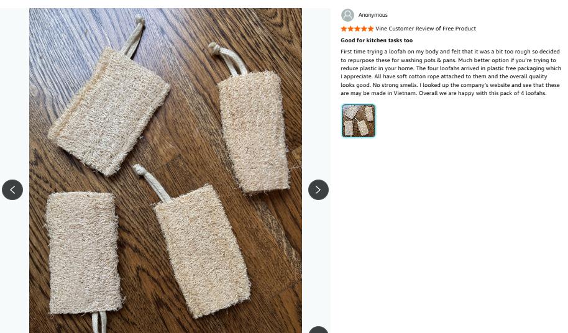Advance to the next review image
The width and height of the screenshot is (568, 333).
click(x=318, y=189)
